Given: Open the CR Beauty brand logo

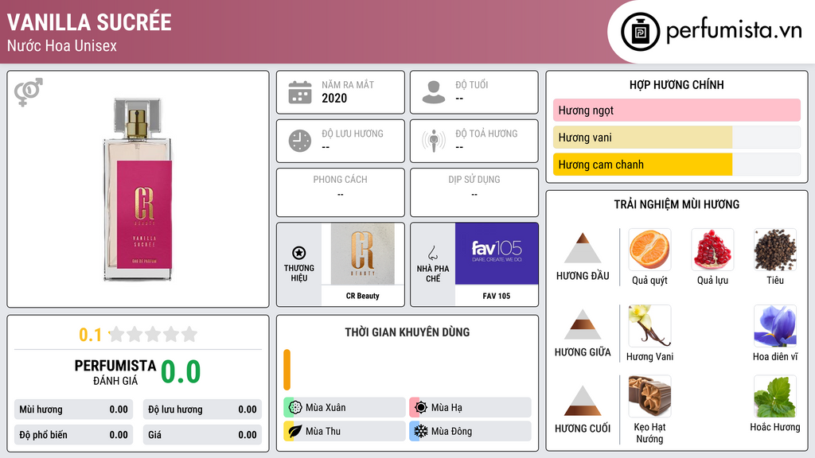Looking at the screenshot, I should tap(363, 254).
